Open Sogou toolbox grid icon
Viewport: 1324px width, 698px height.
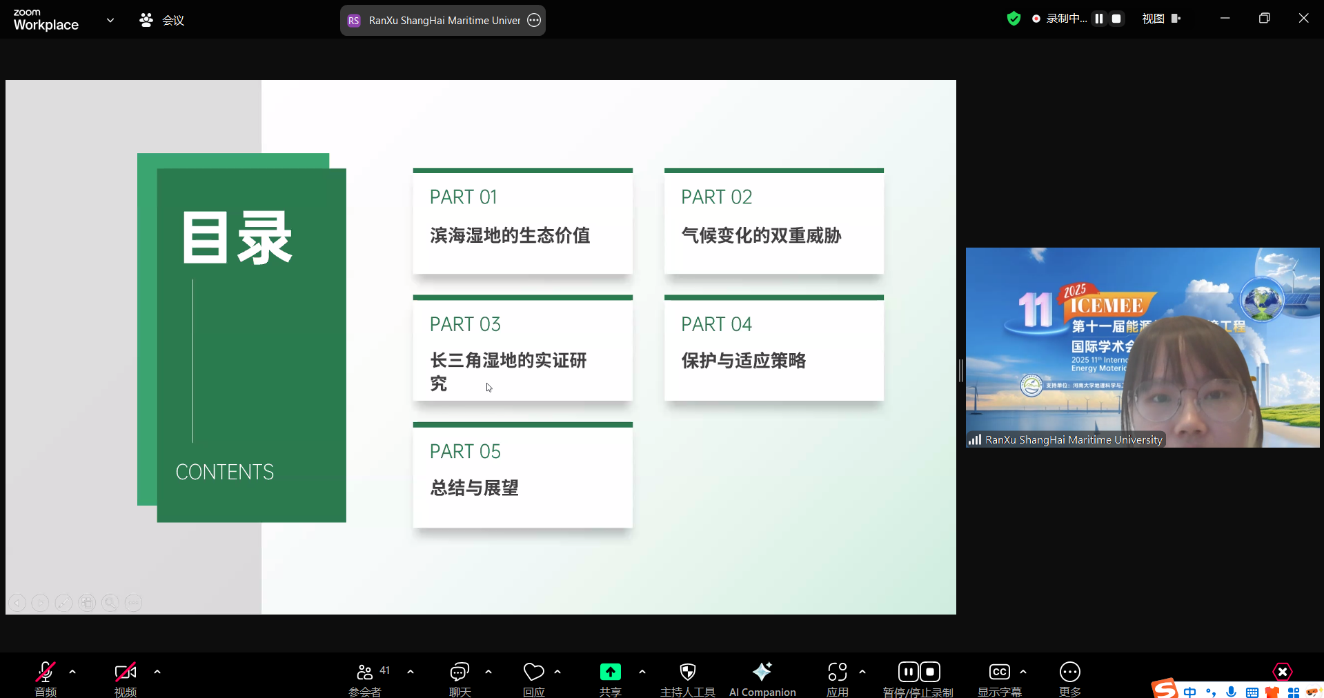pos(1294,692)
